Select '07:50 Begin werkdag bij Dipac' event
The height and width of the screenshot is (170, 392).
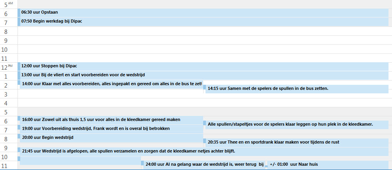[x=203, y=22]
